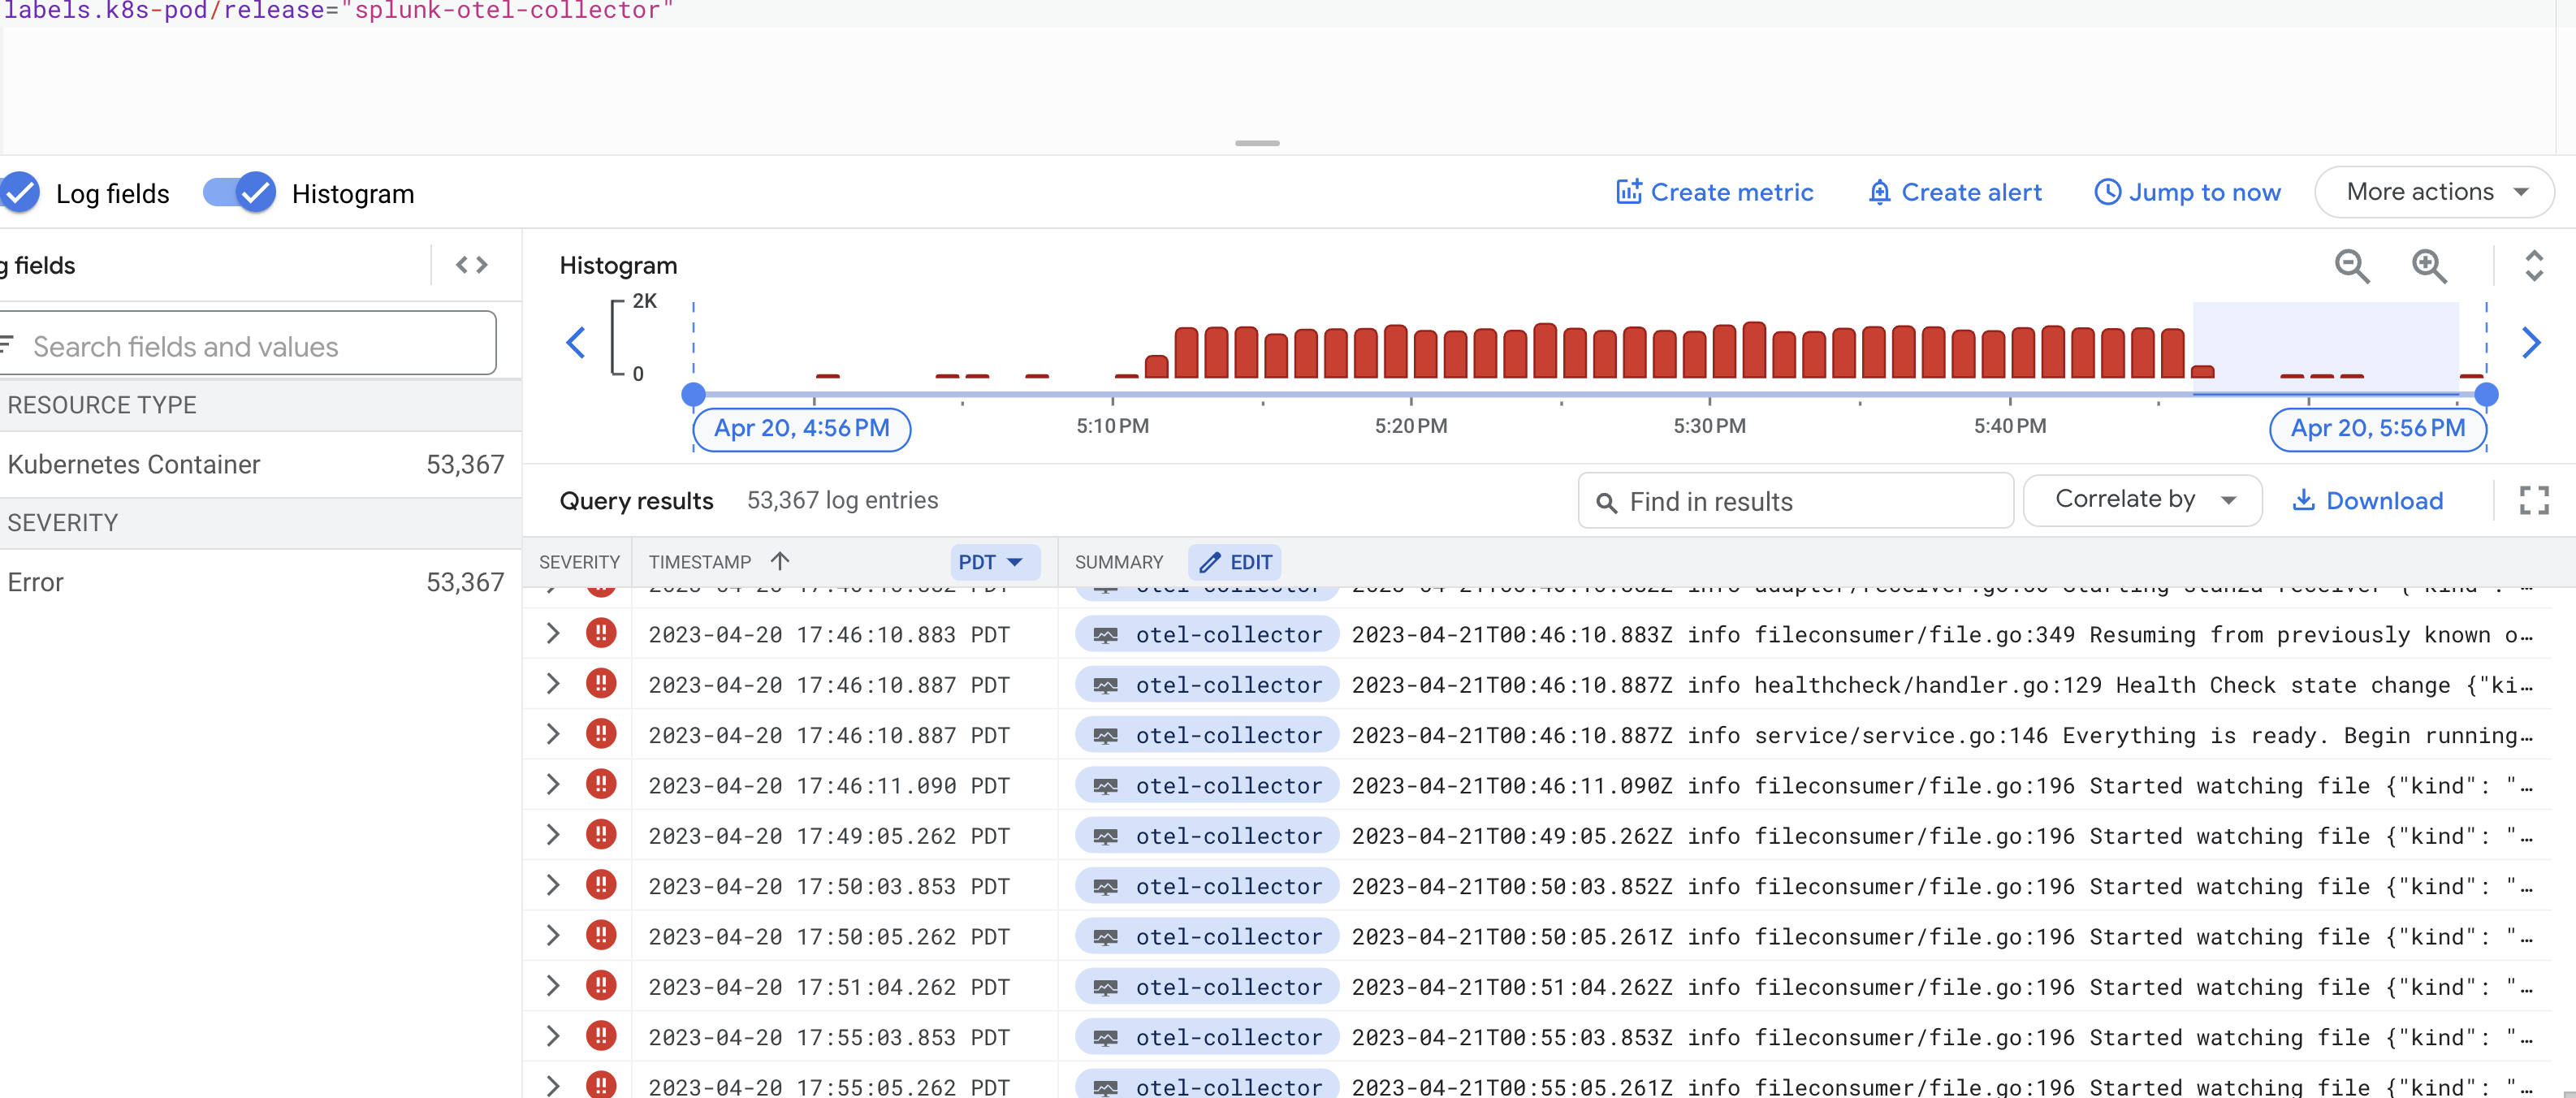Expand the first otel-collector log entry
Screen dimensions: 2576x1098
pos(552,634)
